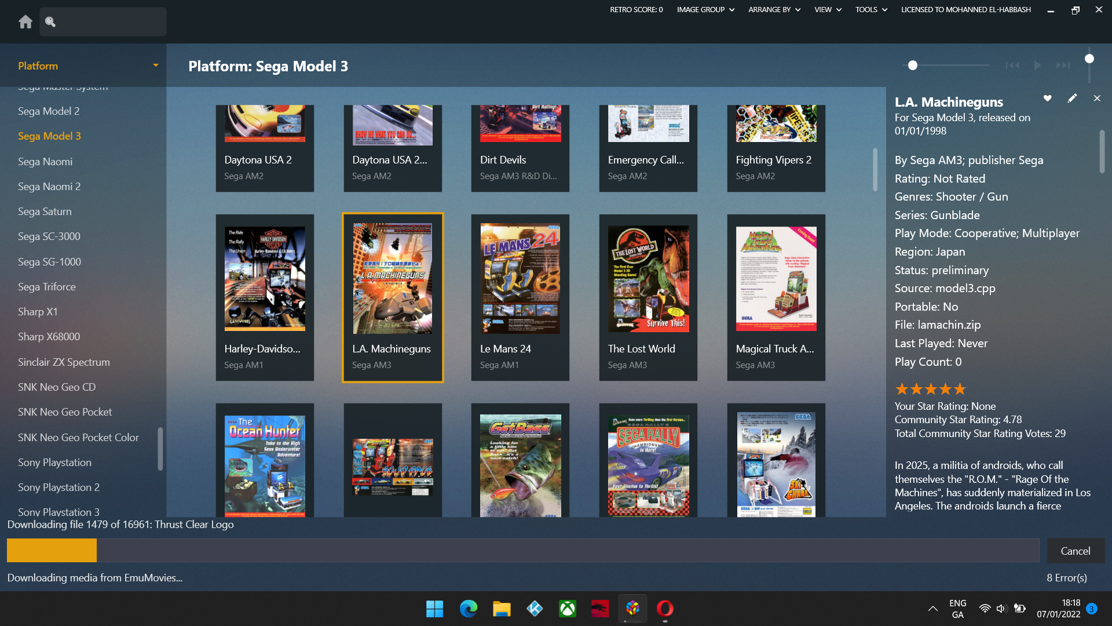The height and width of the screenshot is (626, 1112).
Task: Go to previous music track
Action: pos(1012,65)
